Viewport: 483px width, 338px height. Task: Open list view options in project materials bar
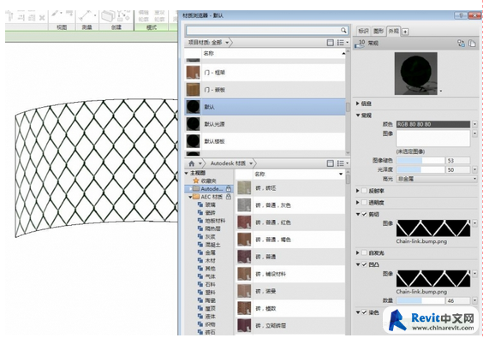tap(343, 43)
